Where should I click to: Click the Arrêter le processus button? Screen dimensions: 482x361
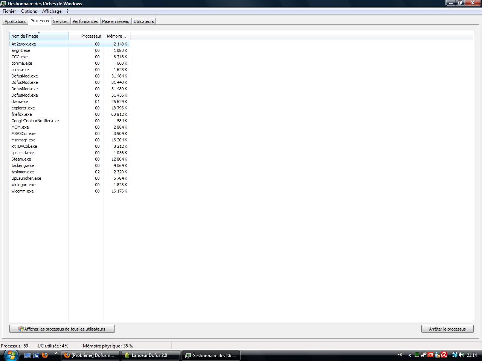447,329
